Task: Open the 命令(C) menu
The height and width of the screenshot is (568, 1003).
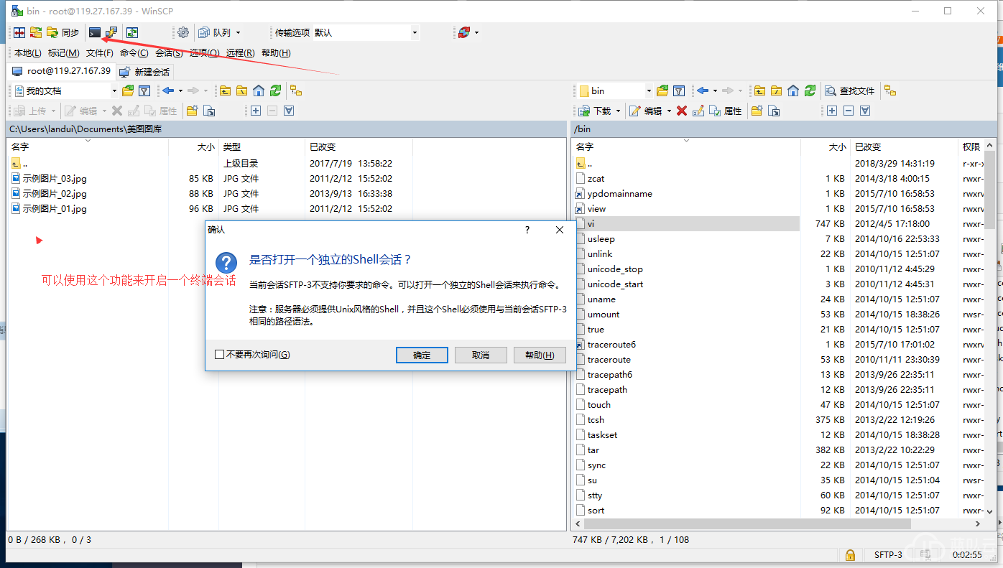Action: coord(134,53)
